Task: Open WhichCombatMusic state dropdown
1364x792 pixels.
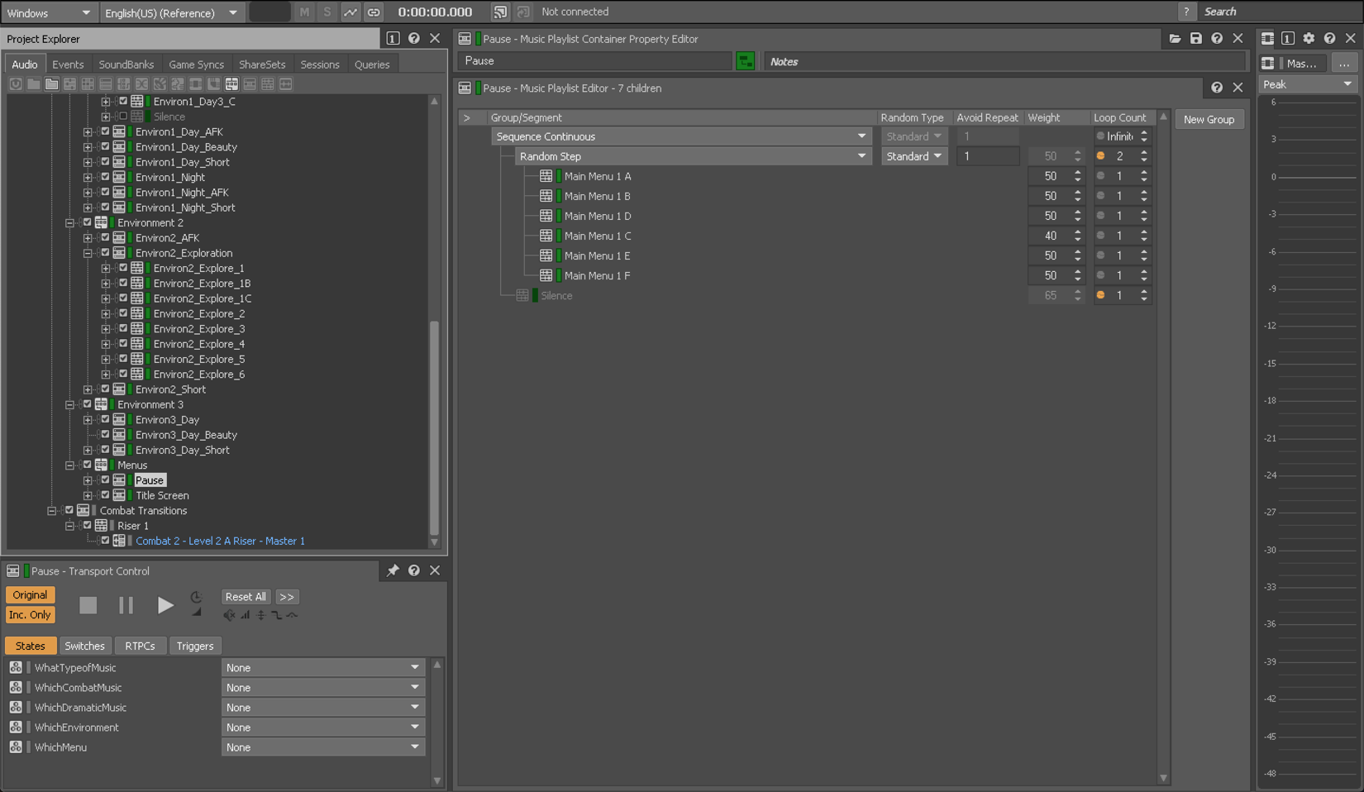Action: click(323, 687)
